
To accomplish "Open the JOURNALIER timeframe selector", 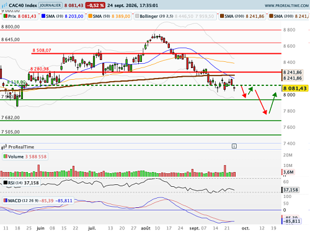I will [x=50, y=6].
